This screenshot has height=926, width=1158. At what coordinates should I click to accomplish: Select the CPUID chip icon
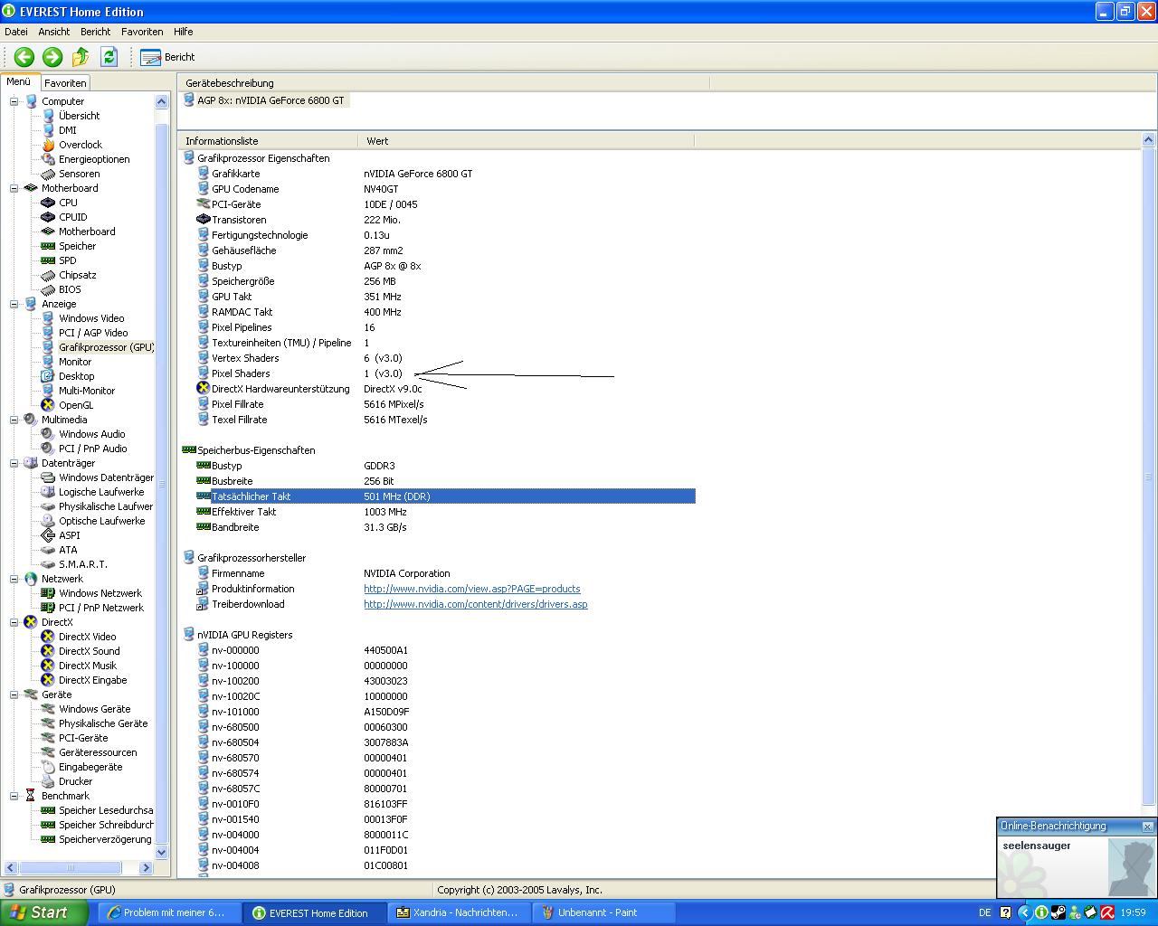pyautogui.click(x=49, y=217)
